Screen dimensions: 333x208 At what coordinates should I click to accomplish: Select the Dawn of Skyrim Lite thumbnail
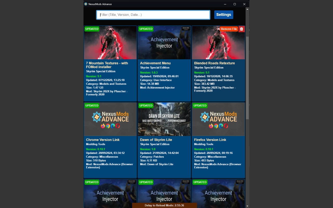tap(164, 119)
